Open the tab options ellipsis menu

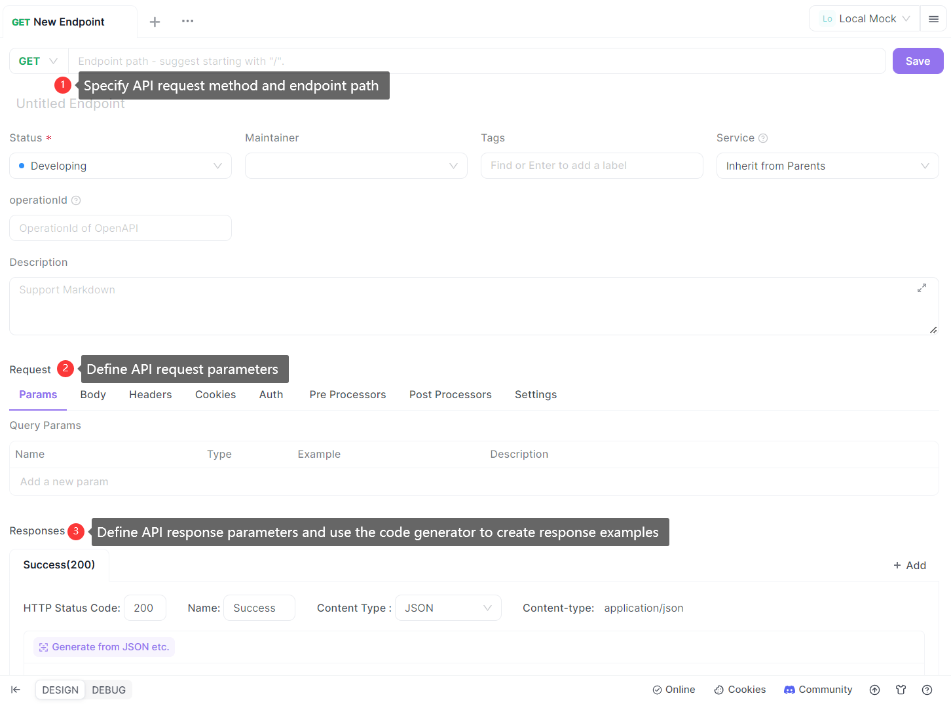[187, 21]
